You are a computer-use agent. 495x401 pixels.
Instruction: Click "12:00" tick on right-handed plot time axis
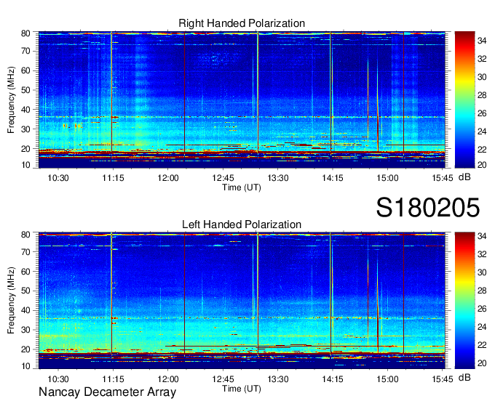tap(168, 178)
